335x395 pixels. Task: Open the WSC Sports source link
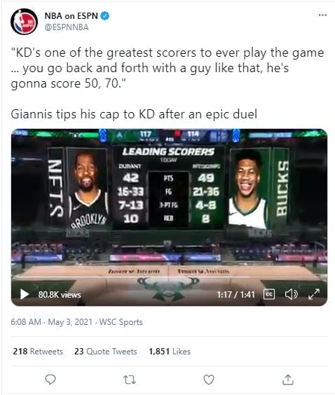(121, 322)
